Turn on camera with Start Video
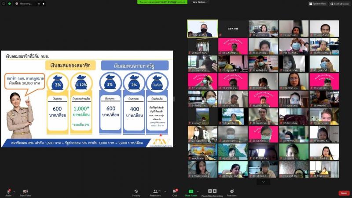 point(26,193)
